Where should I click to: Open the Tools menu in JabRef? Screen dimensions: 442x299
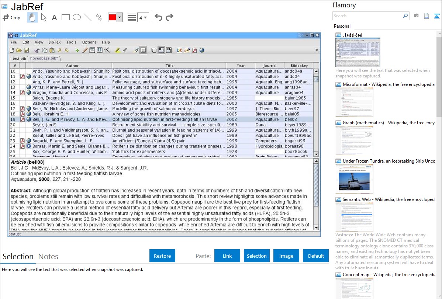pos(71,42)
